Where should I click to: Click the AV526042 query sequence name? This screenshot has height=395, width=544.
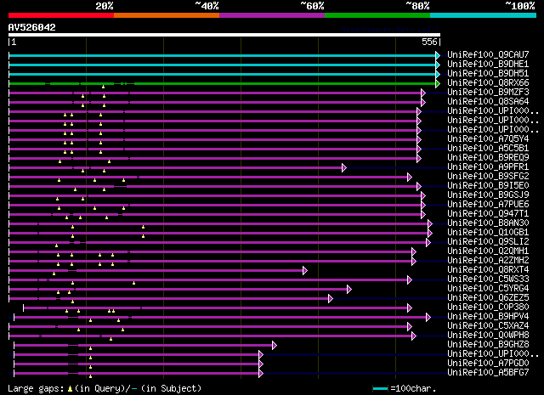32,27
